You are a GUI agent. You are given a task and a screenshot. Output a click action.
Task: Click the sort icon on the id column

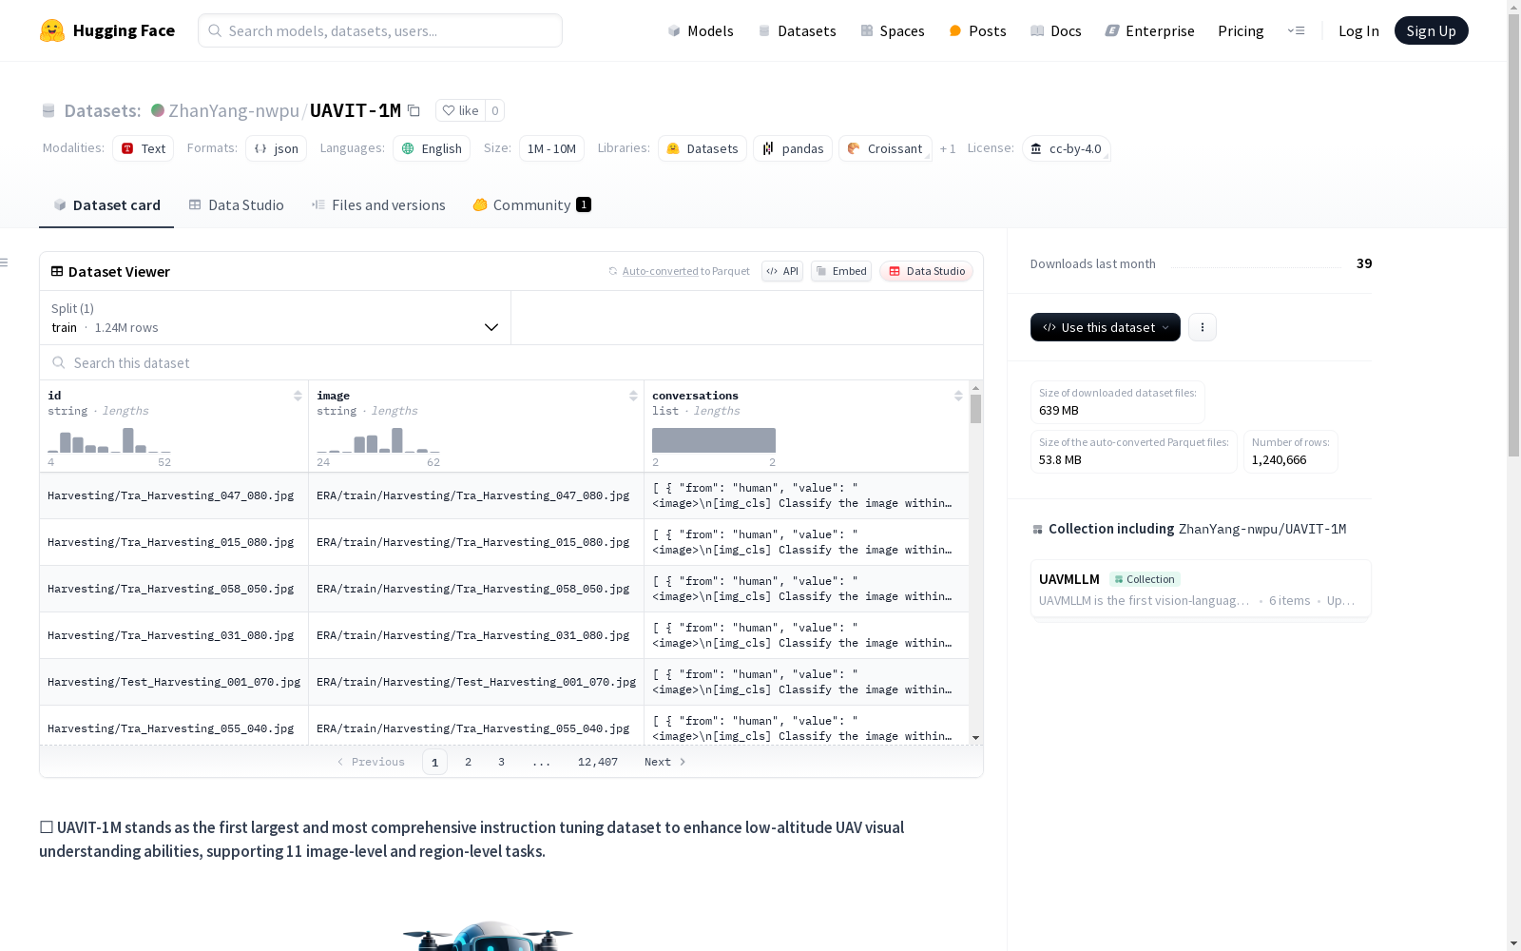pyautogui.click(x=298, y=396)
